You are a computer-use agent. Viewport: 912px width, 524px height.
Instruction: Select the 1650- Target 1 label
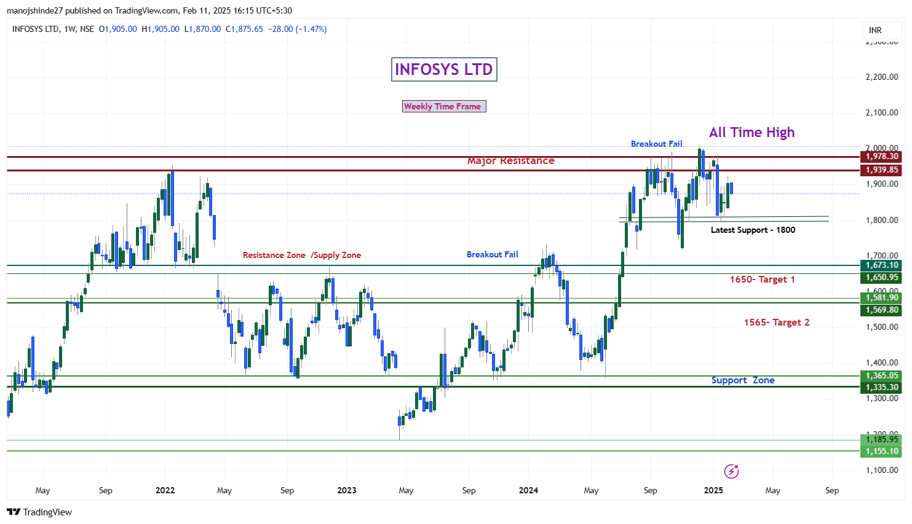(762, 280)
